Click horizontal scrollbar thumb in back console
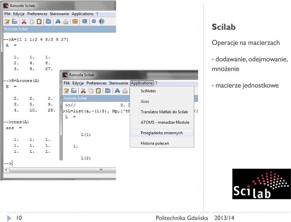Screen dimensions: 291x222 (63, 170)
